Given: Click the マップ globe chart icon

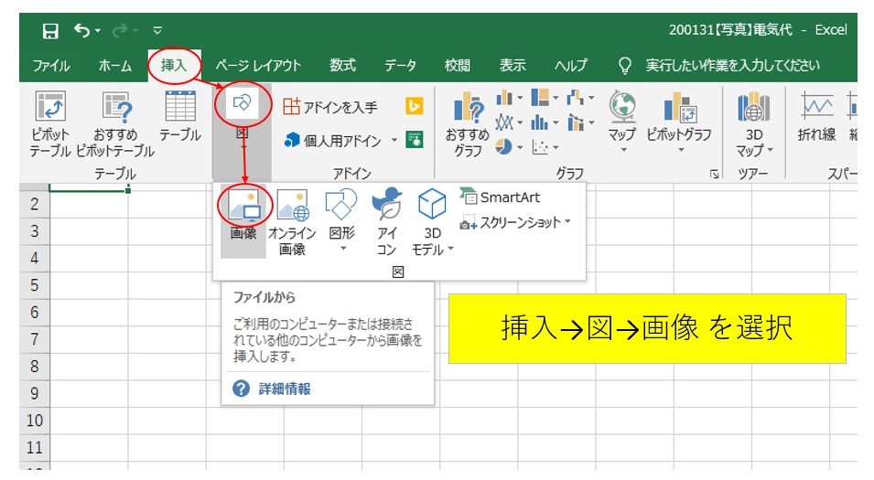Looking at the screenshot, I should click(x=622, y=107).
